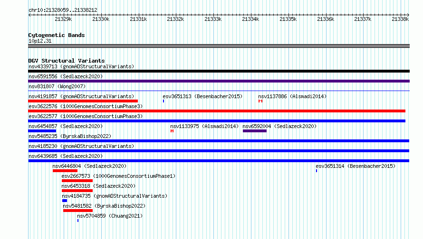The width and height of the screenshot is (423, 239).
Task: Open nsv6592004 (Sedlazeck2020) label
Action: (x=279, y=126)
